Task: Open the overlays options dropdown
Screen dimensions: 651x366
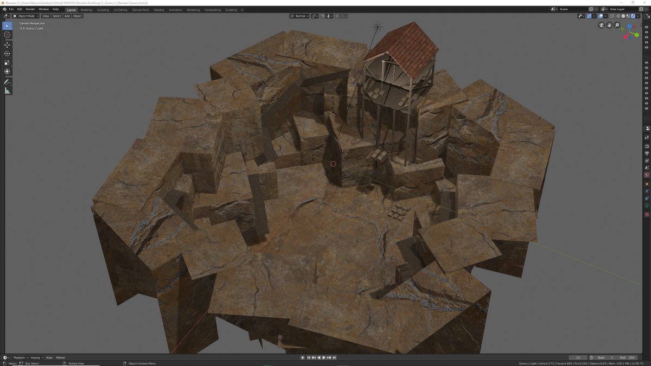Action: pos(605,16)
